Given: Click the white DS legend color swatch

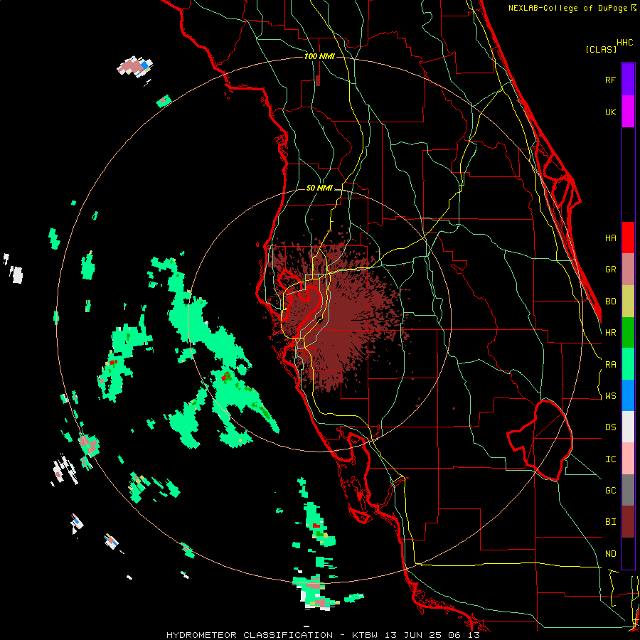Looking at the screenshot, I should point(628,427).
